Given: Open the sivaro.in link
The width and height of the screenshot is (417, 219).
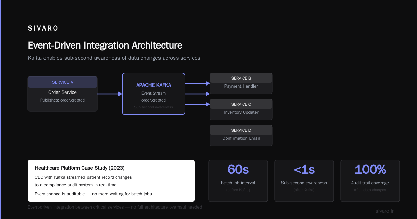Looking at the screenshot, I should [x=385, y=211].
